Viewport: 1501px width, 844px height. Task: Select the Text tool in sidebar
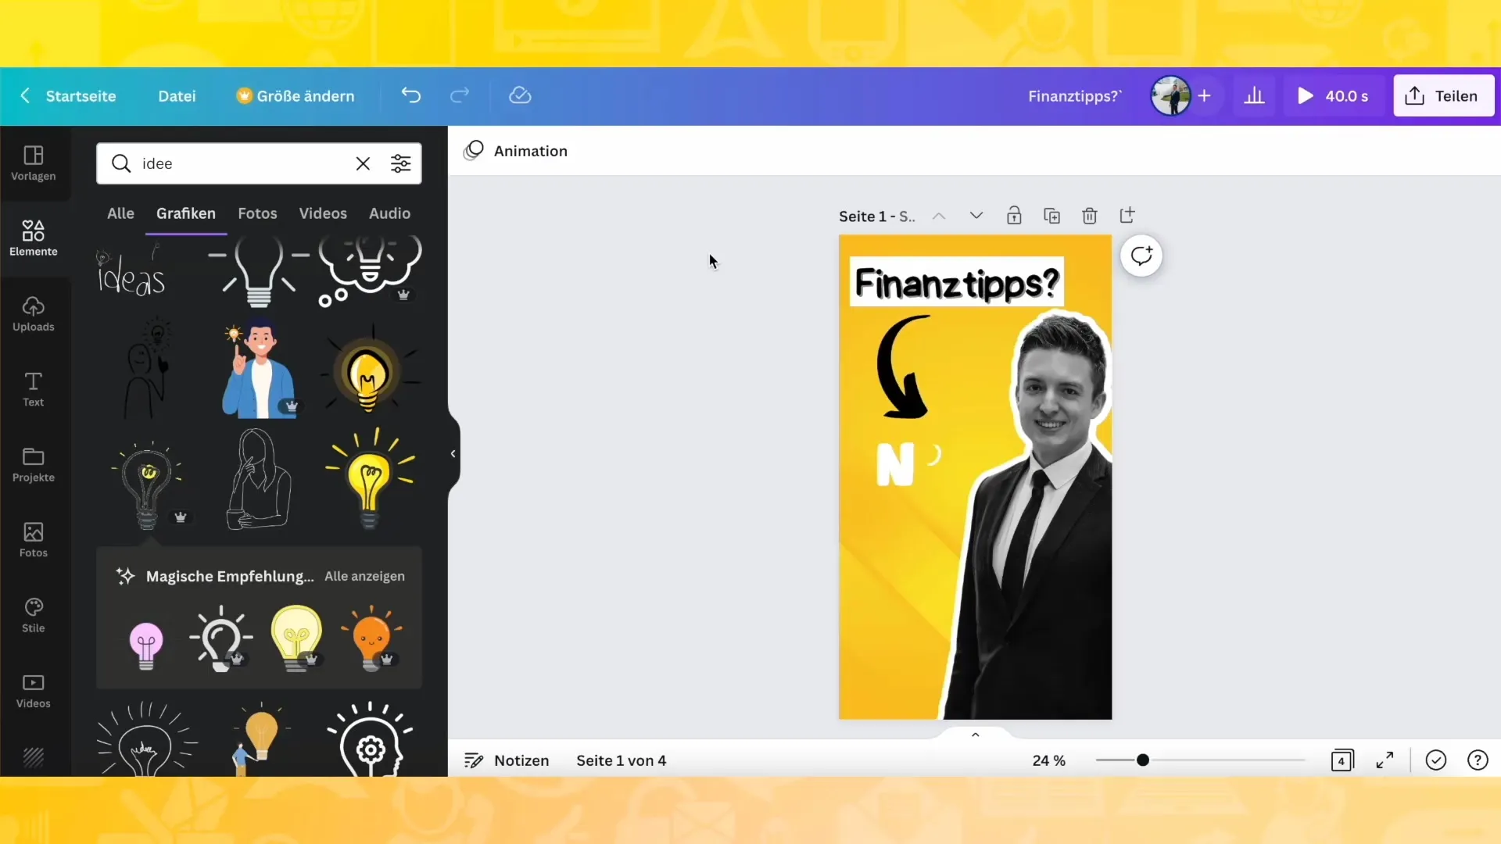point(33,389)
